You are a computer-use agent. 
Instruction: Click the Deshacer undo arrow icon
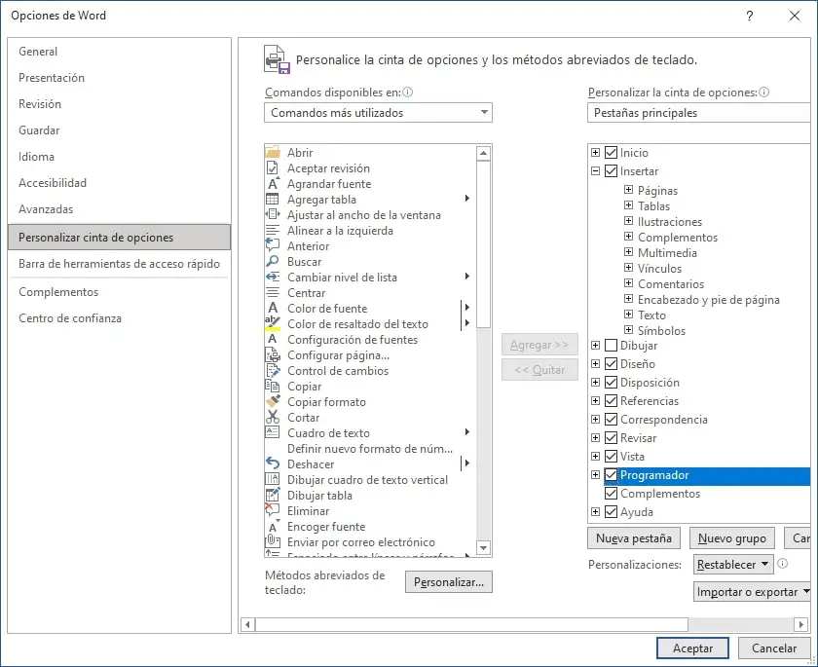pos(273,463)
